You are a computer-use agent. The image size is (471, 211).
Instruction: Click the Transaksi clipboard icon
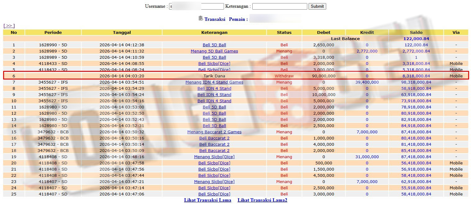tap(201, 18)
